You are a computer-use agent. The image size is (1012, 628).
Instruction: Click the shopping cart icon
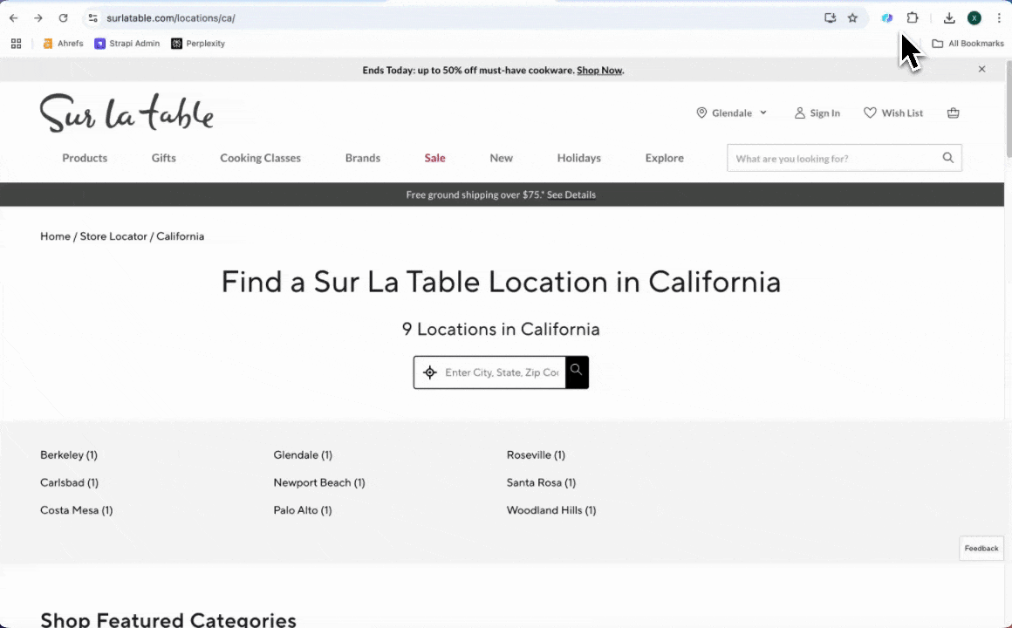953,113
